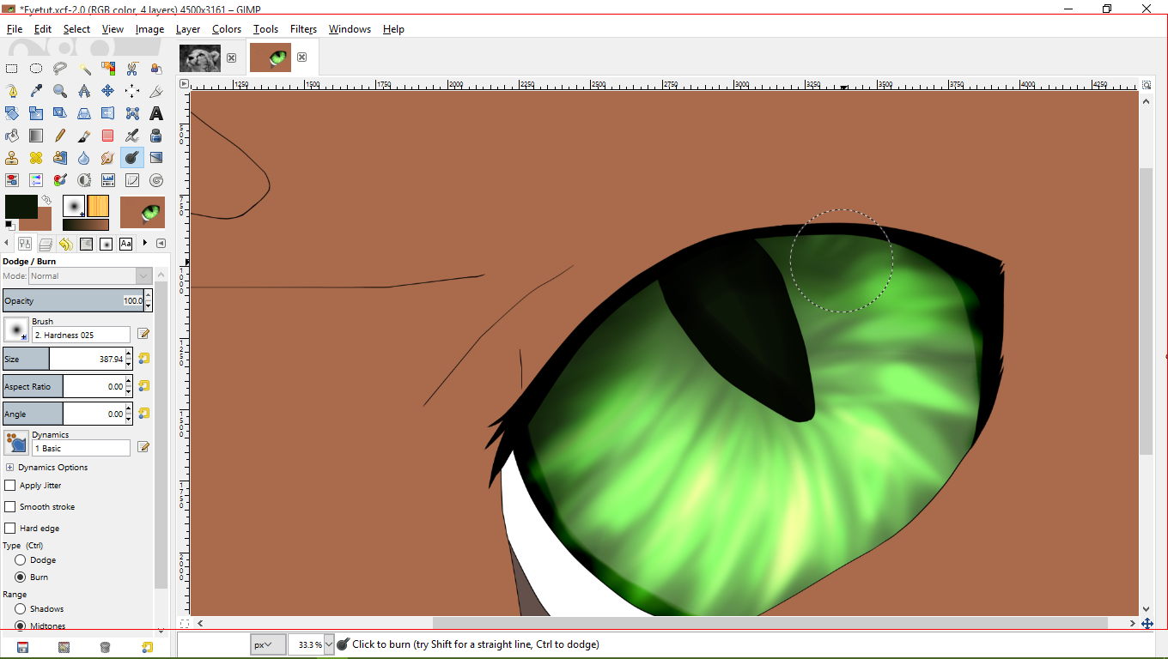The width and height of the screenshot is (1168, 659).
Task: Select the Ink tool
Action: point(156,136)
